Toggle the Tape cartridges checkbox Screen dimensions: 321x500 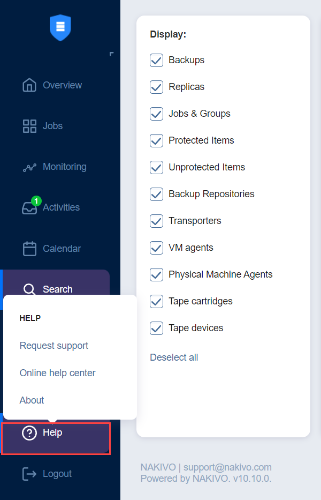(156, 301)
